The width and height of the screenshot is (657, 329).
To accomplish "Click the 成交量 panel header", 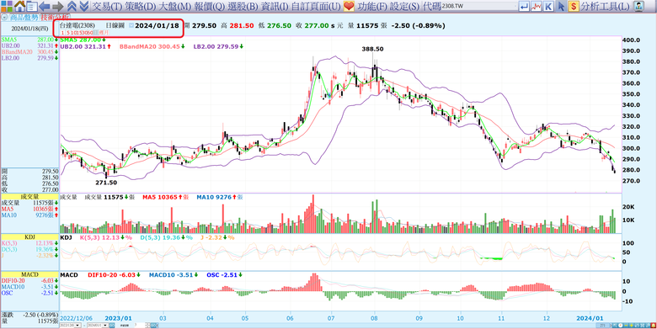I will point(29,196).
